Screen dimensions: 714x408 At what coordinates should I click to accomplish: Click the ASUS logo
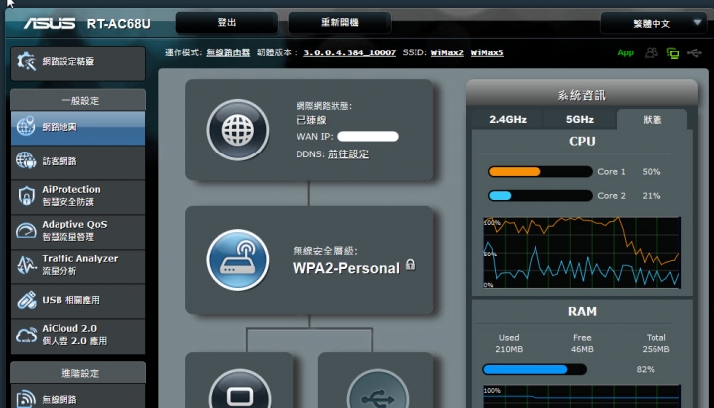point(50,23)
